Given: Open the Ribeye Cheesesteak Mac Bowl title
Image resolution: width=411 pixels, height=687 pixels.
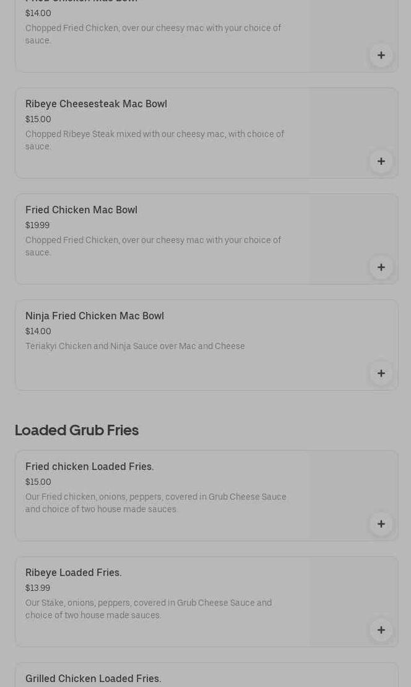Looking at the screenshot, I should (x=96, y=104).
